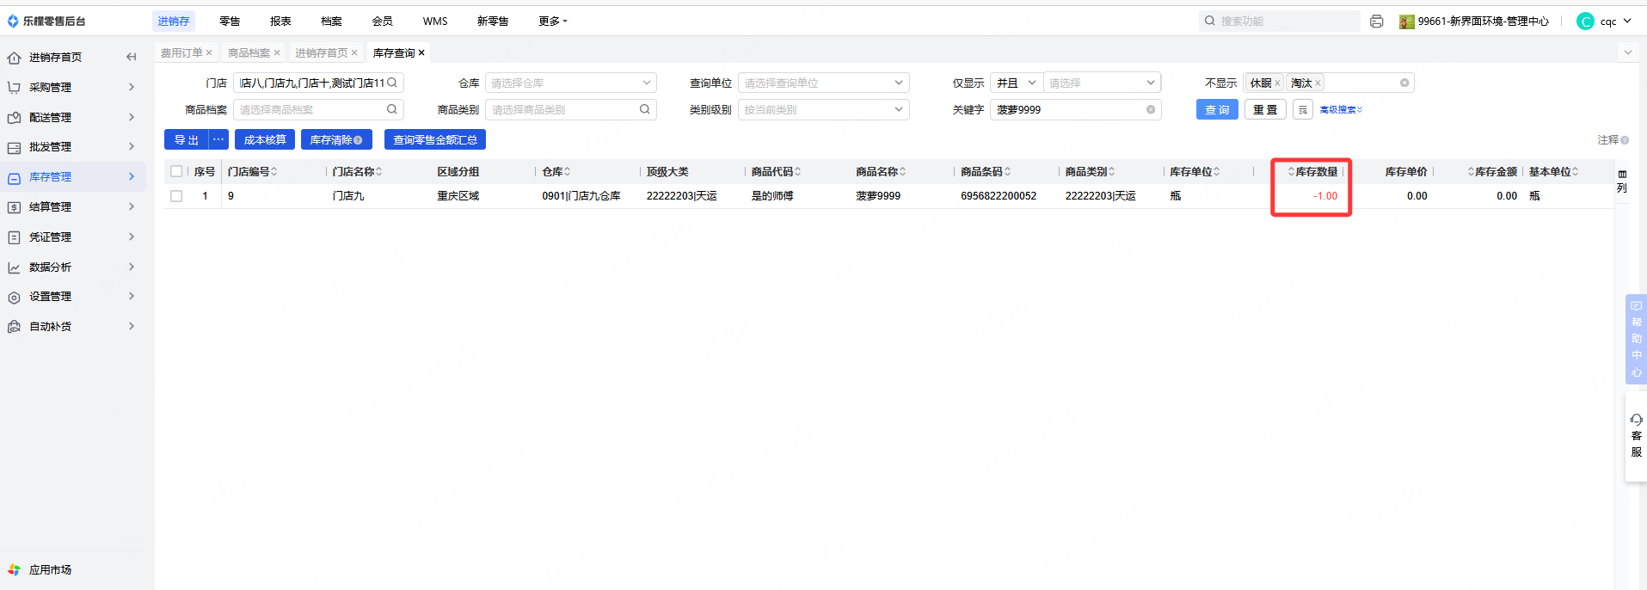
Task: Click the -1.00 stock quantity cell
Action: point(1324,196)
